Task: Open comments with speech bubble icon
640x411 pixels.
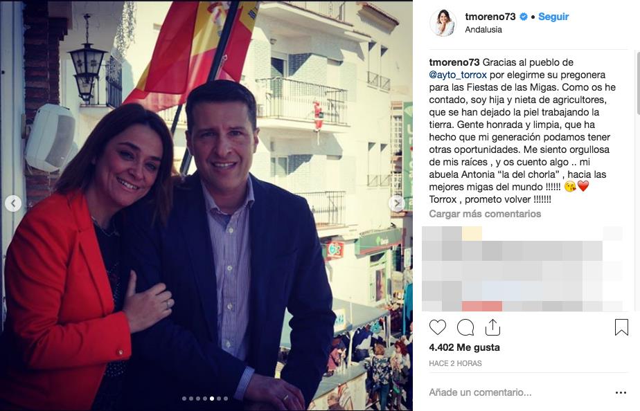Action: coord(465,327)
